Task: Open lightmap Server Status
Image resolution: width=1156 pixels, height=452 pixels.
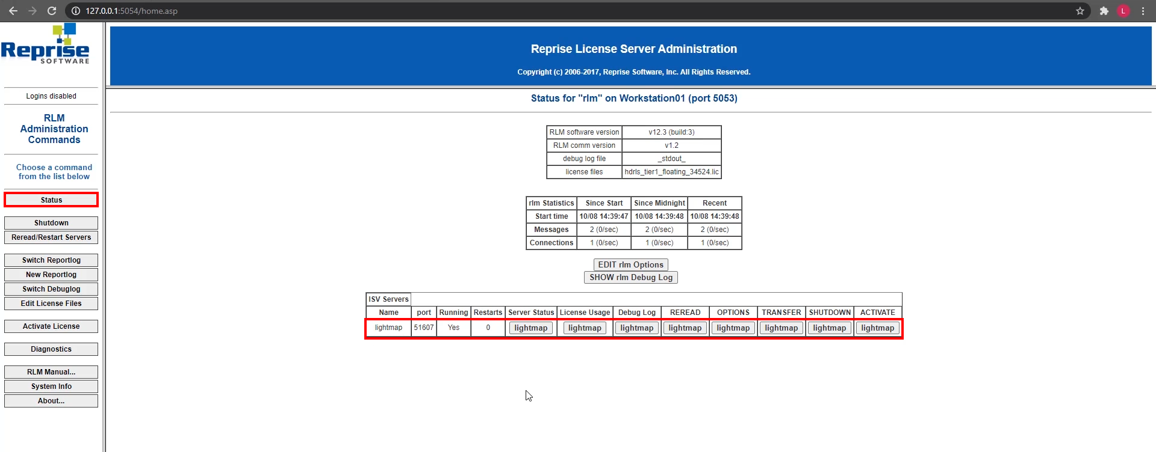Action: click(x=530, y=328)
